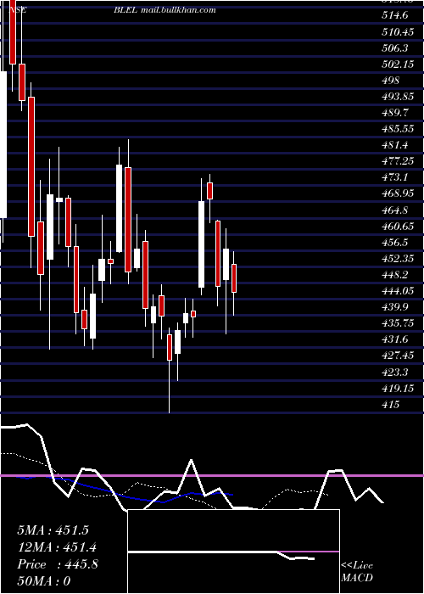Select the Price : 445.8 readout

(x=58, y=564)
